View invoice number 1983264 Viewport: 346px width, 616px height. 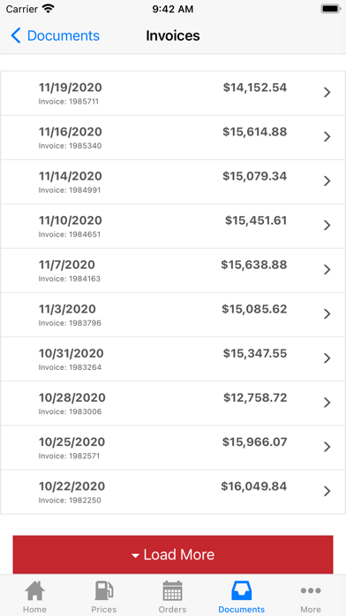pos(173,359)
